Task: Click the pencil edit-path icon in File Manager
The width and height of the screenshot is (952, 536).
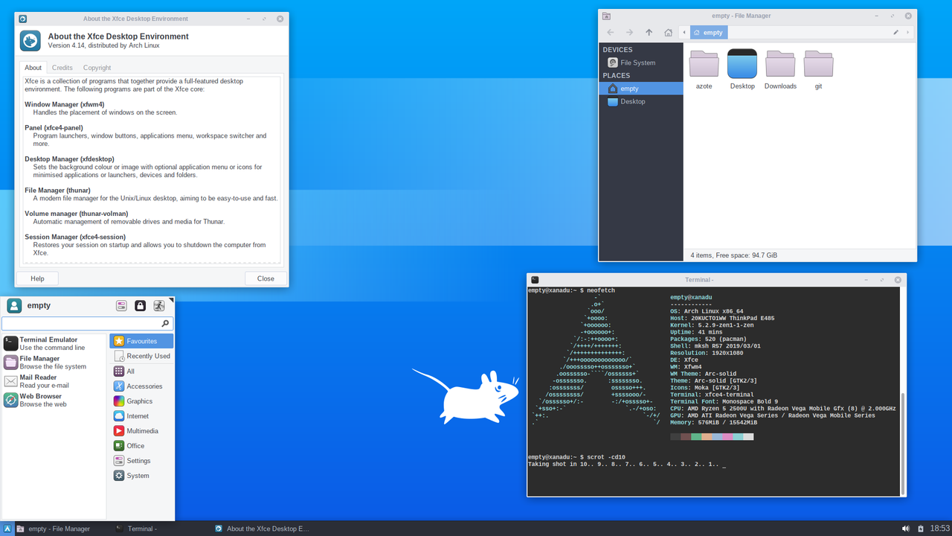Action: pos(895,32)
